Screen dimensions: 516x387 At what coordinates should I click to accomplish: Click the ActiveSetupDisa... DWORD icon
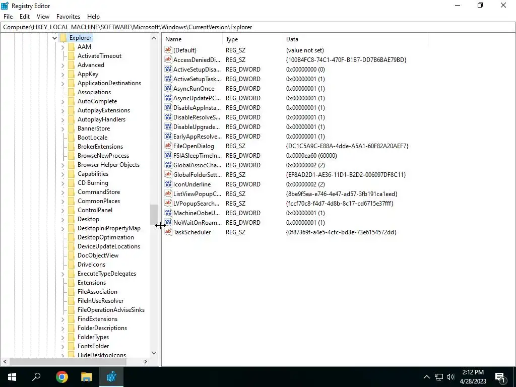click(168, 69)
